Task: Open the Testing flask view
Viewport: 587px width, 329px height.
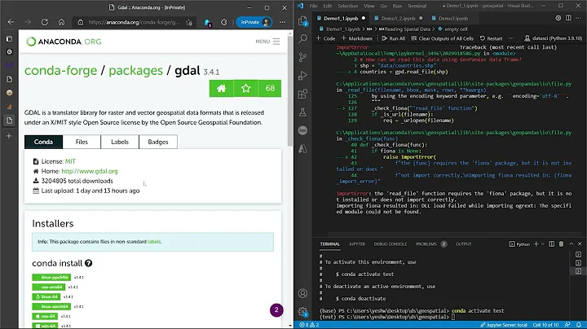Action: click(x=302, y=112)
